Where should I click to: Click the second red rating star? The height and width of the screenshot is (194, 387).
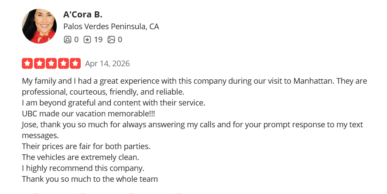tap(39, 63)
